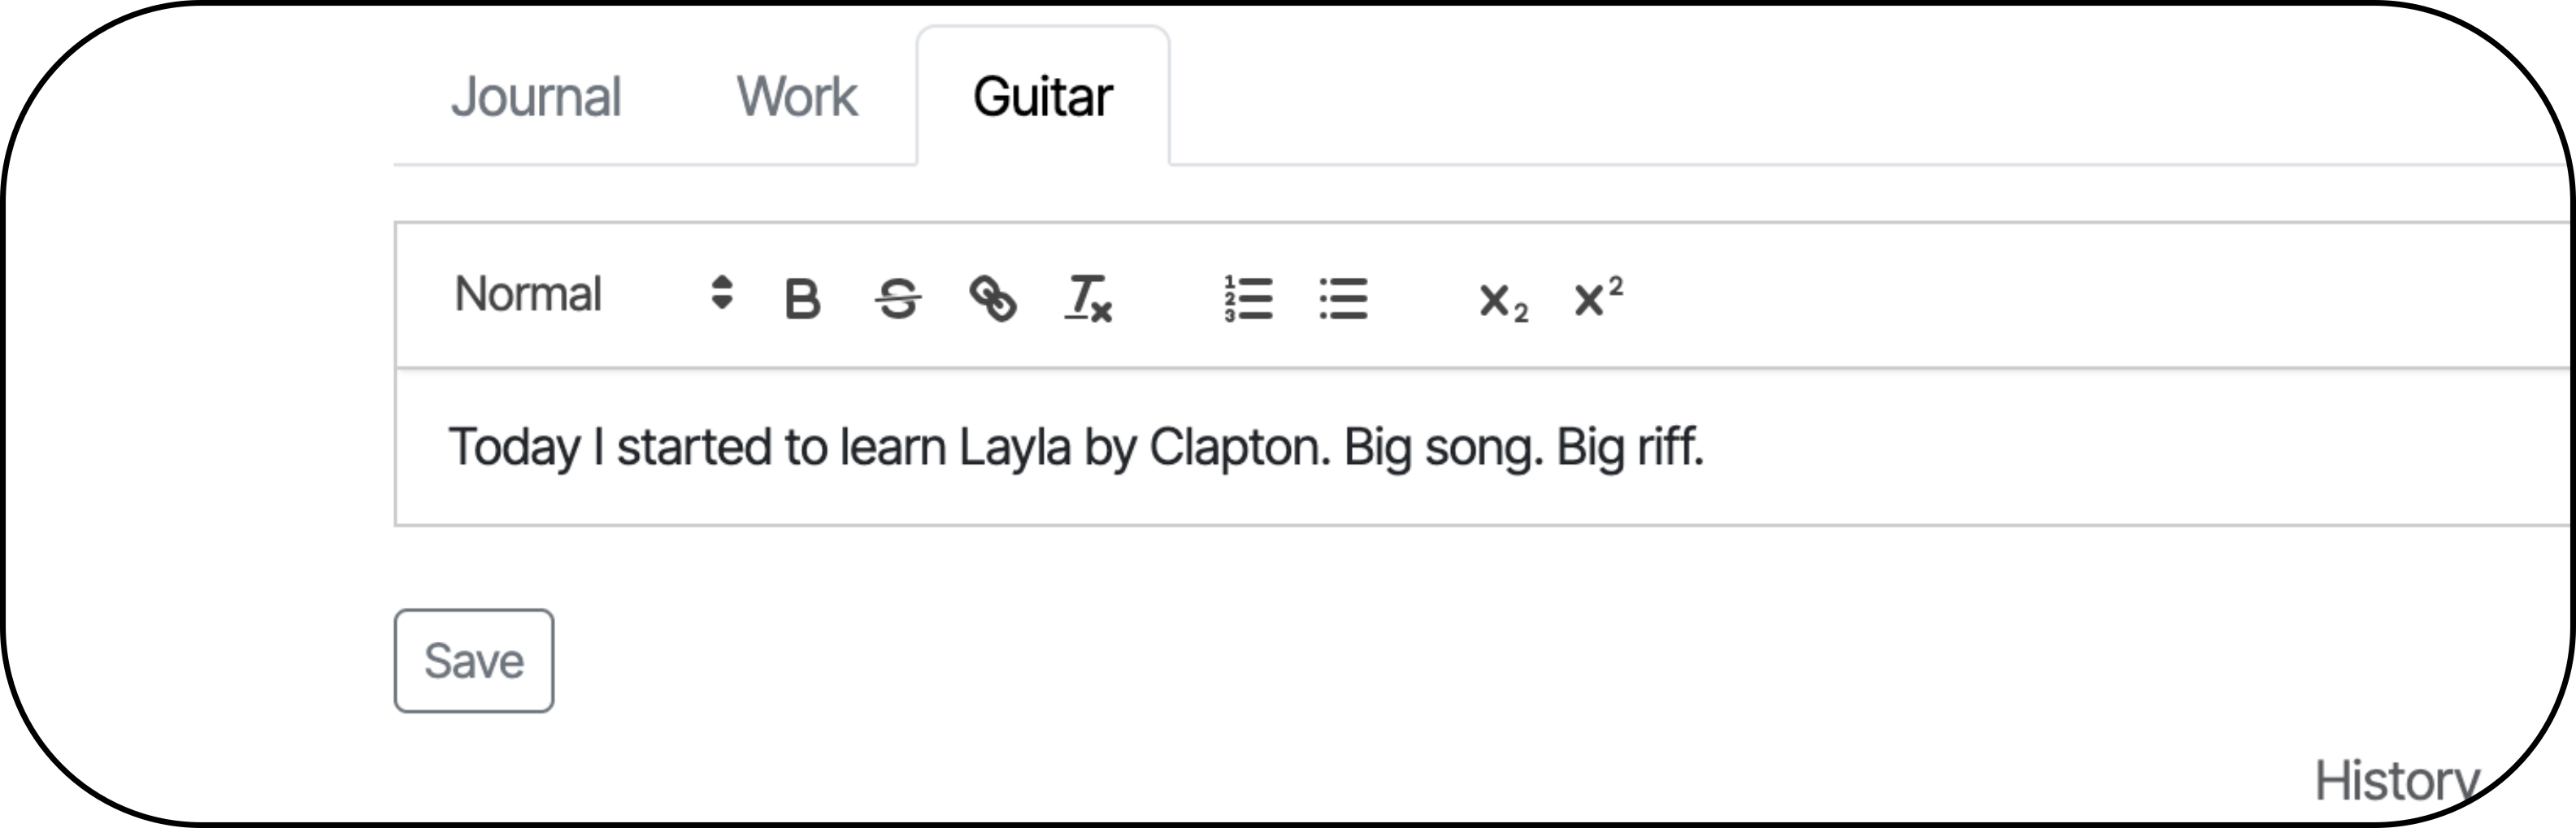Apply strikethrough formatting
The height and width of the screenshot is (828, 2576).
point(897,298)
